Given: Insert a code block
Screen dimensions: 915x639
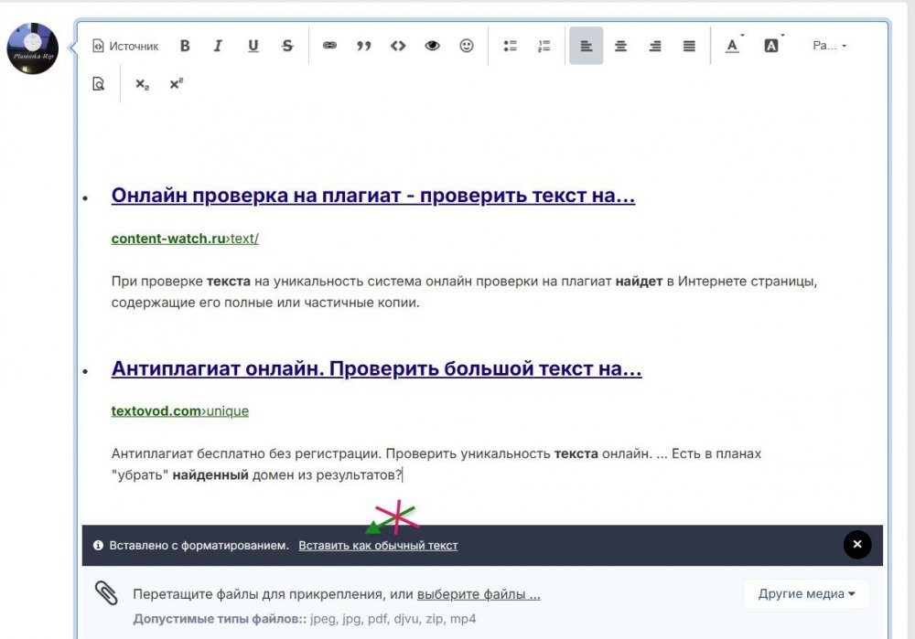Looking at the screenshot, I should [x=398, y=46].
